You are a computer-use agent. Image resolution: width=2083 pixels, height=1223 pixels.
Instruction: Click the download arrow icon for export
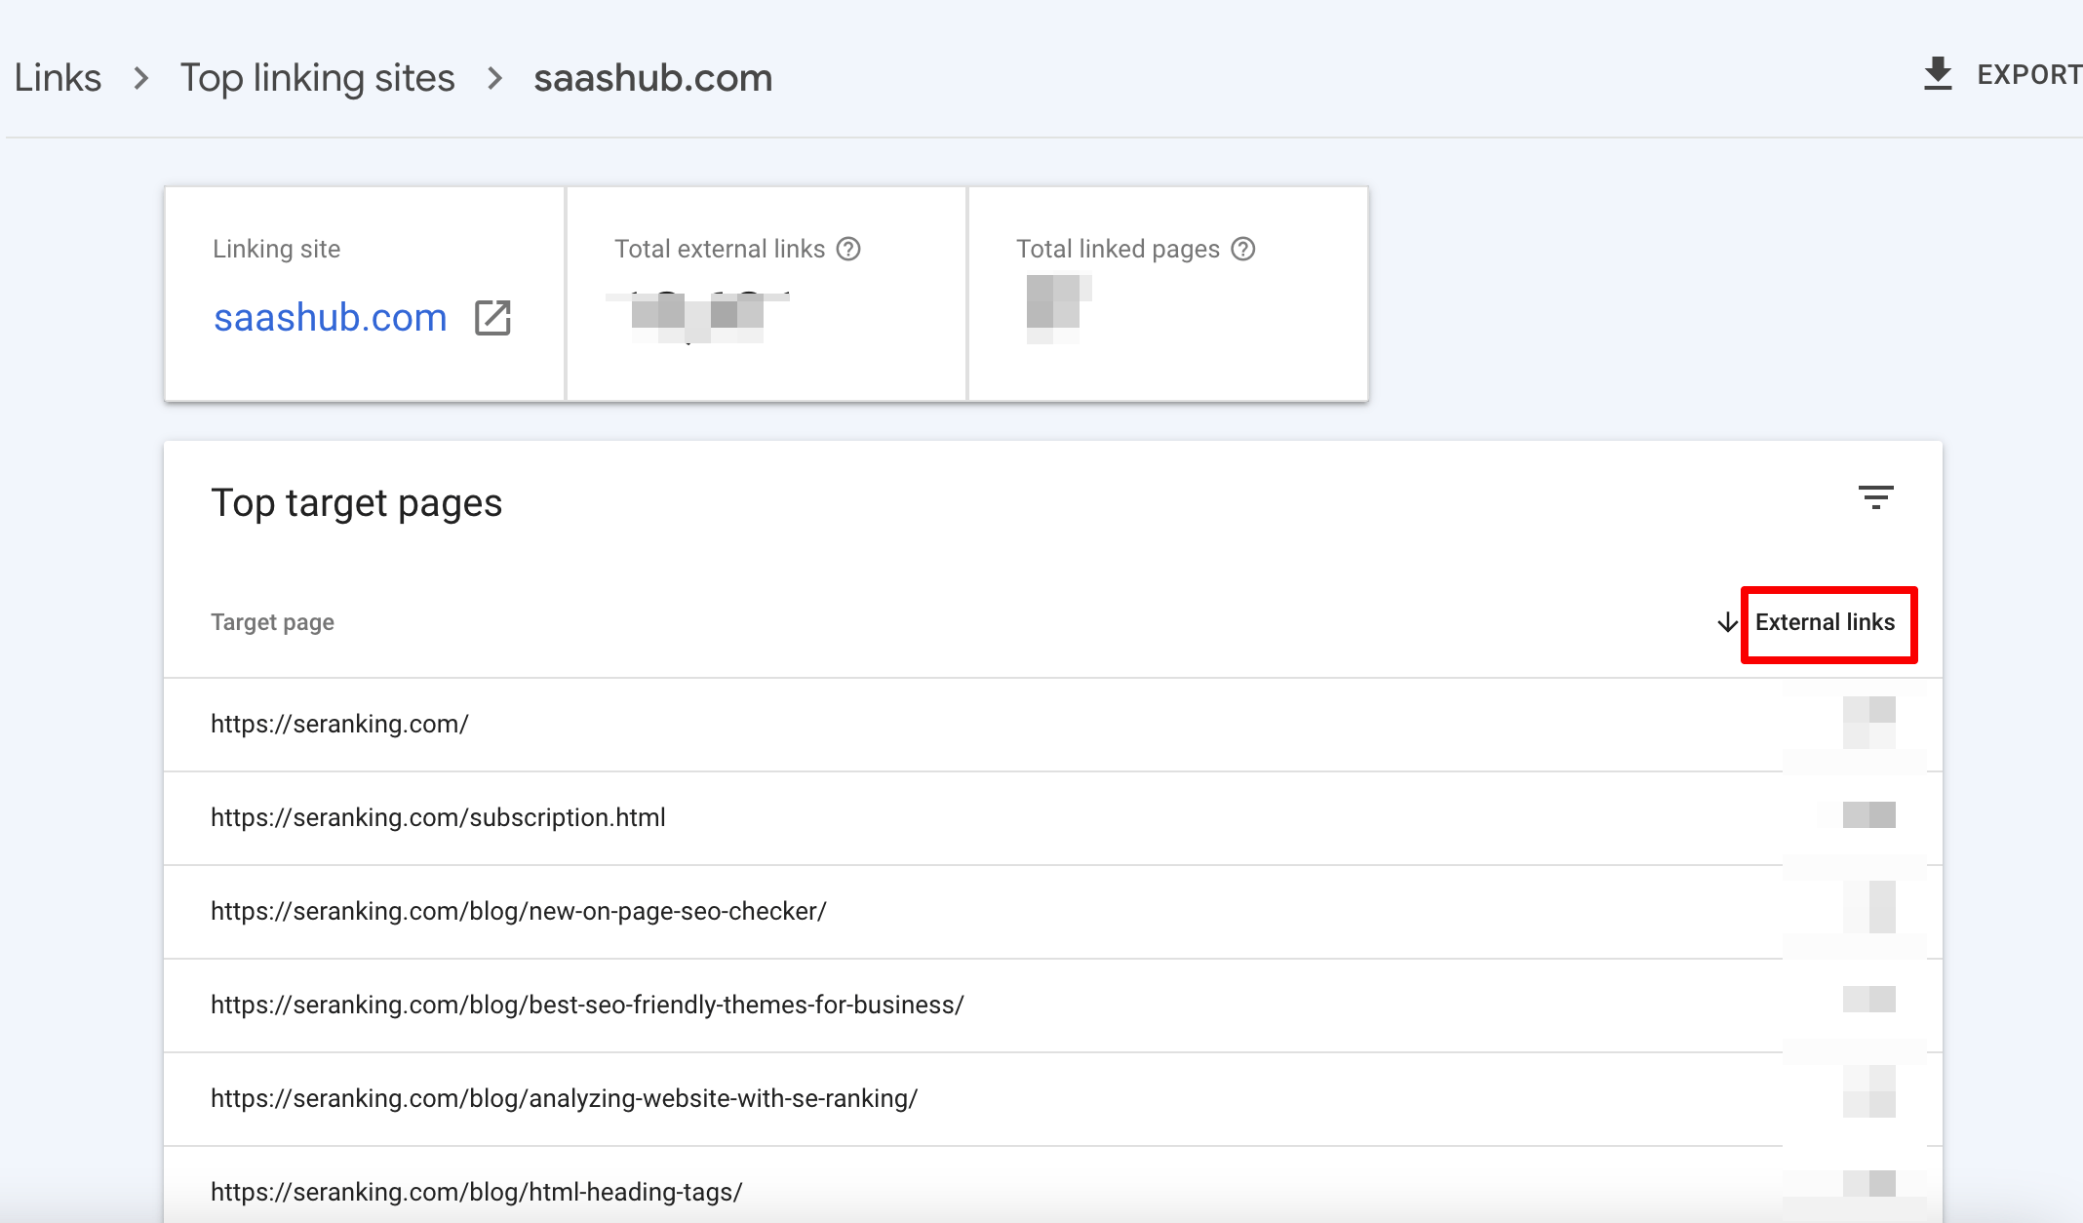click(x=1938, y=74)
